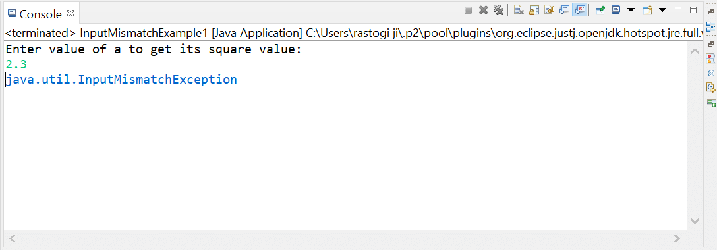
Task: Open the Outline view icon in right trim
Action: pyautogui.click(x=710, y=26)
